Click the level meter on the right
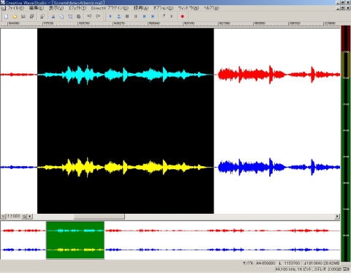This screenshot has width=351, height=273. coord(346,143)
